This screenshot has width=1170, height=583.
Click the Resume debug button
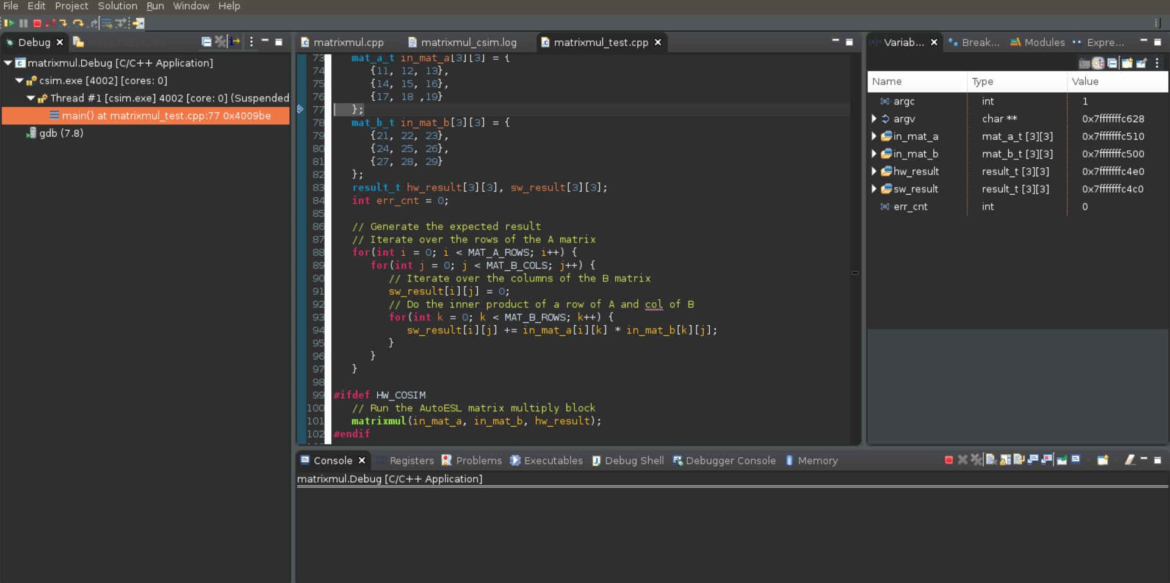point(9,23)
